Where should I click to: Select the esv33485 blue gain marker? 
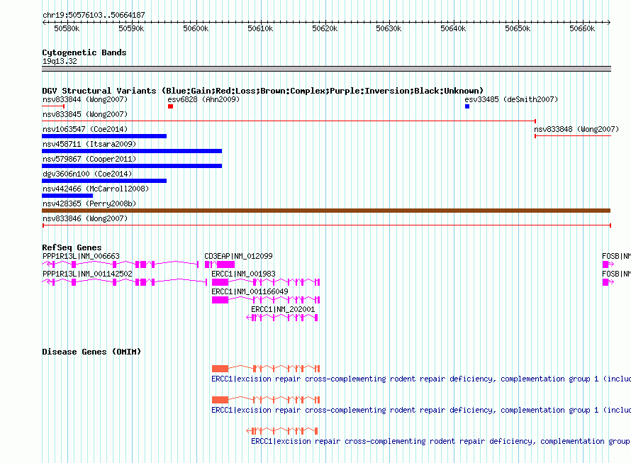click(x=467, y=106)
